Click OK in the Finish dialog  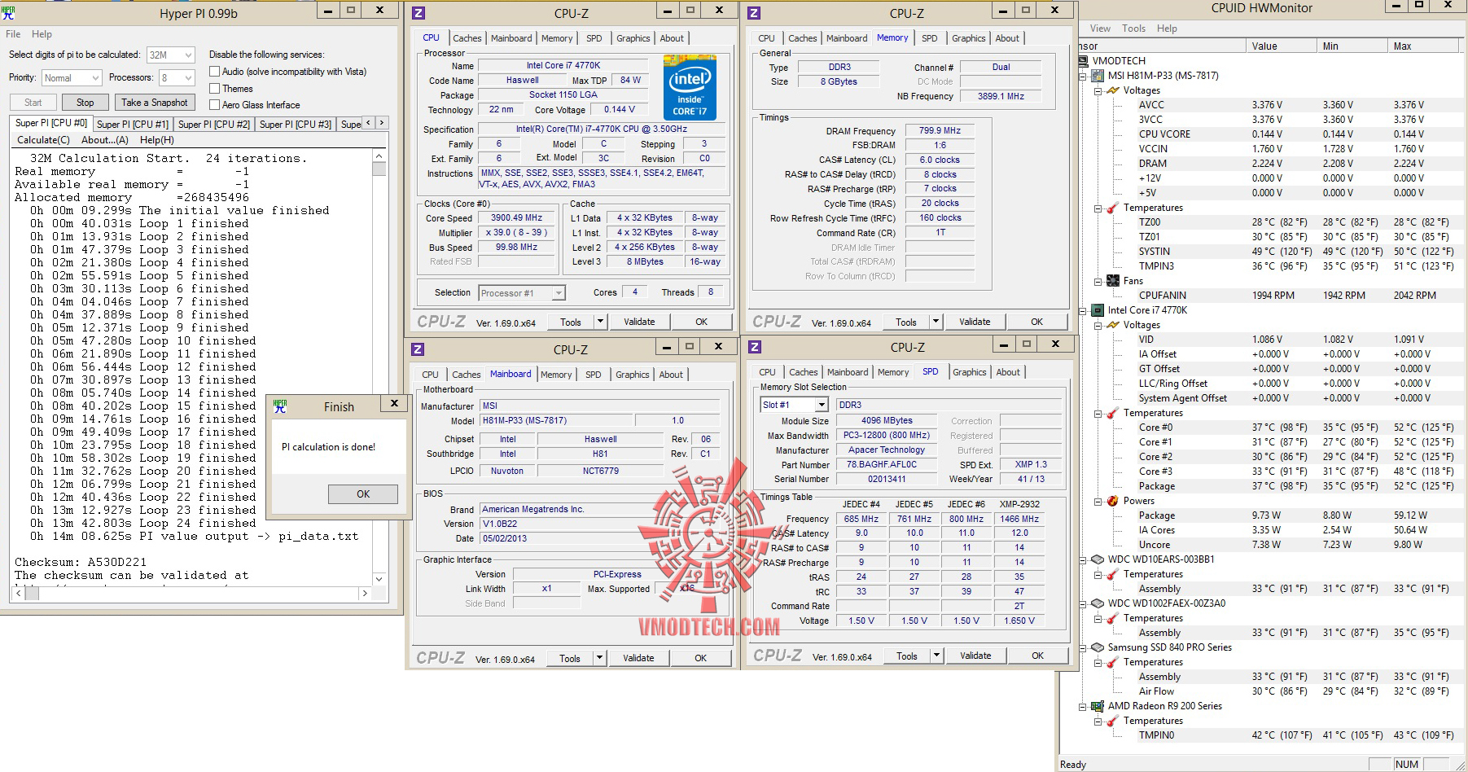click(x=363, y=494)
